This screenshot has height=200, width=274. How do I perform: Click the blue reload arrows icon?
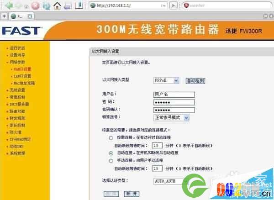pyautogui.click(x=46, y=6)
